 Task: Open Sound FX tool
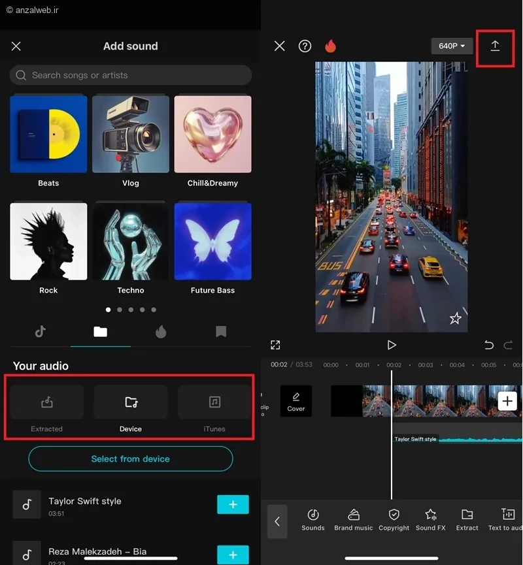pos(430,520)
